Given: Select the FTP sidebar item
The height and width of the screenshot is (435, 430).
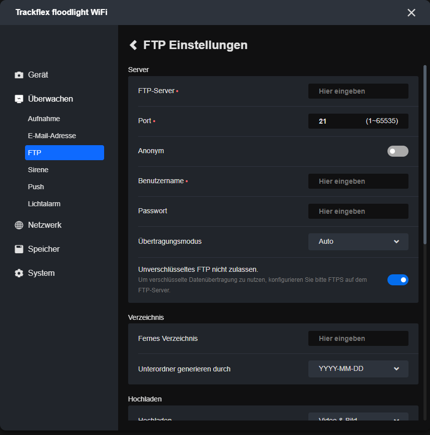Looking at the screenshot, I should pyautogui.click(x=65, y=153).
